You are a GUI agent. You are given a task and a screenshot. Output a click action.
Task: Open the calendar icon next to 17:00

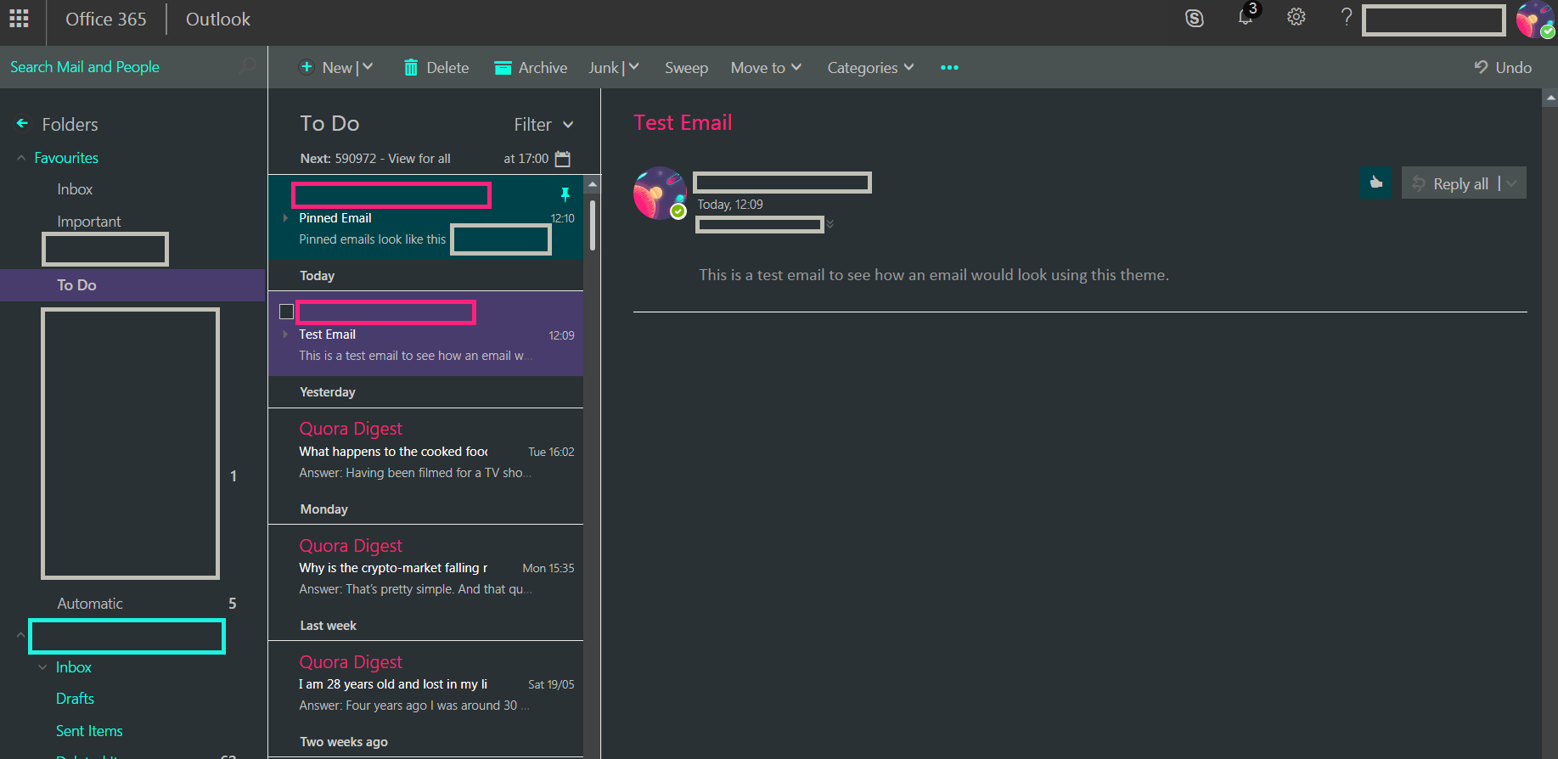point(563,159)
